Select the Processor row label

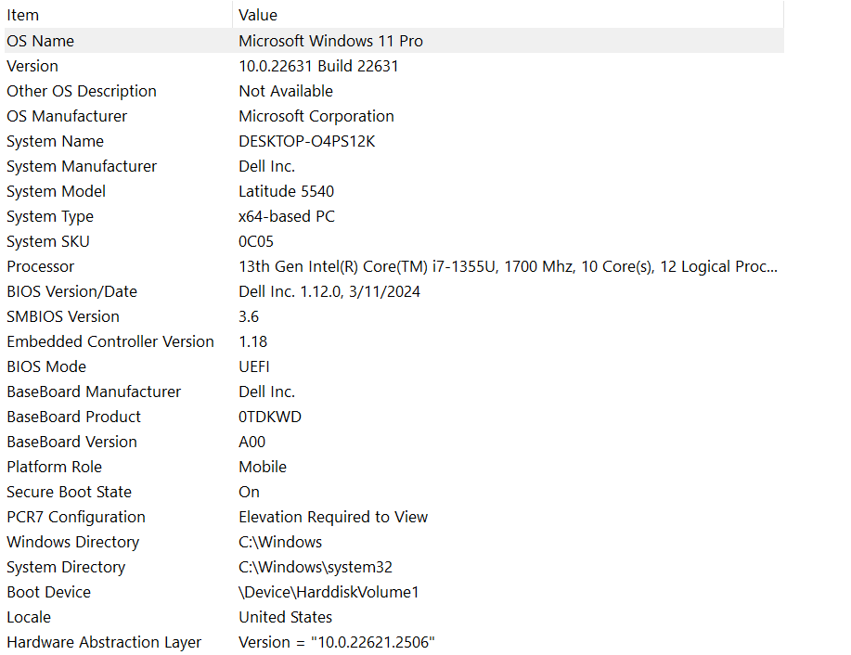click(x=40, y=266)
